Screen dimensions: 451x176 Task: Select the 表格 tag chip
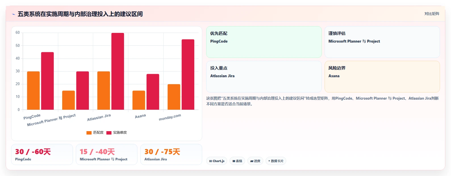[237, 161]
